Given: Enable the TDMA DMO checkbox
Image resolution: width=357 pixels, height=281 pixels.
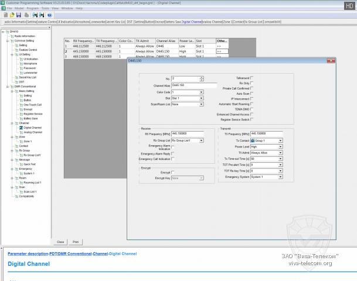Looking at the screenshot, I should (x=252, y=109).
